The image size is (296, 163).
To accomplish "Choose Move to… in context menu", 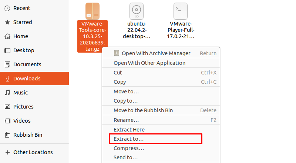I will click(161, 92).
